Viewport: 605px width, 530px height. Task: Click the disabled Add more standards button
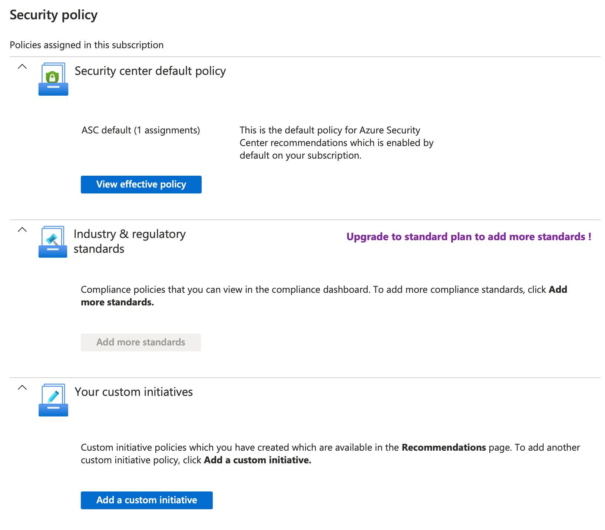(x=140, y=342)
